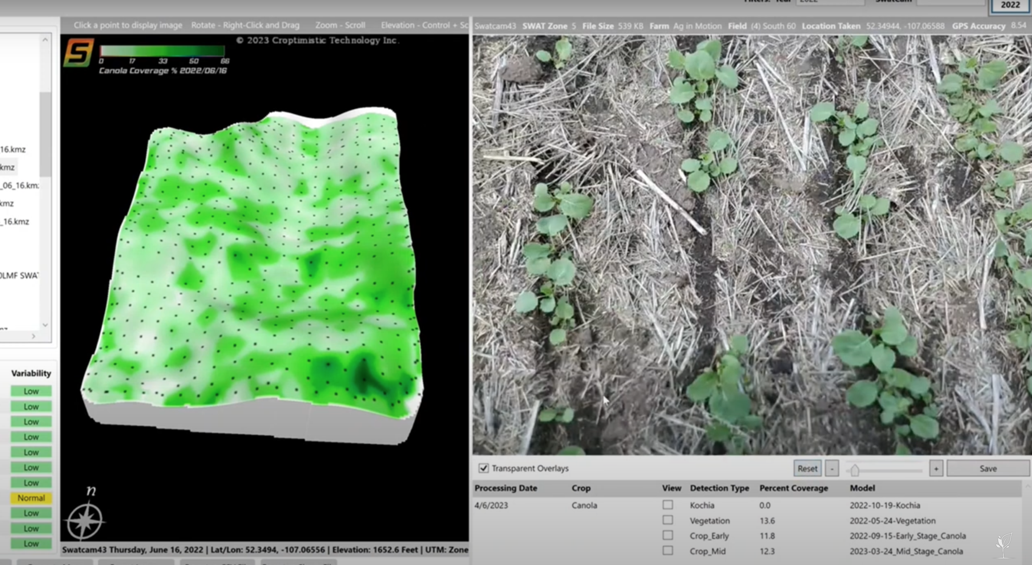Click the Percent Coverage column header

coord(794,488)
